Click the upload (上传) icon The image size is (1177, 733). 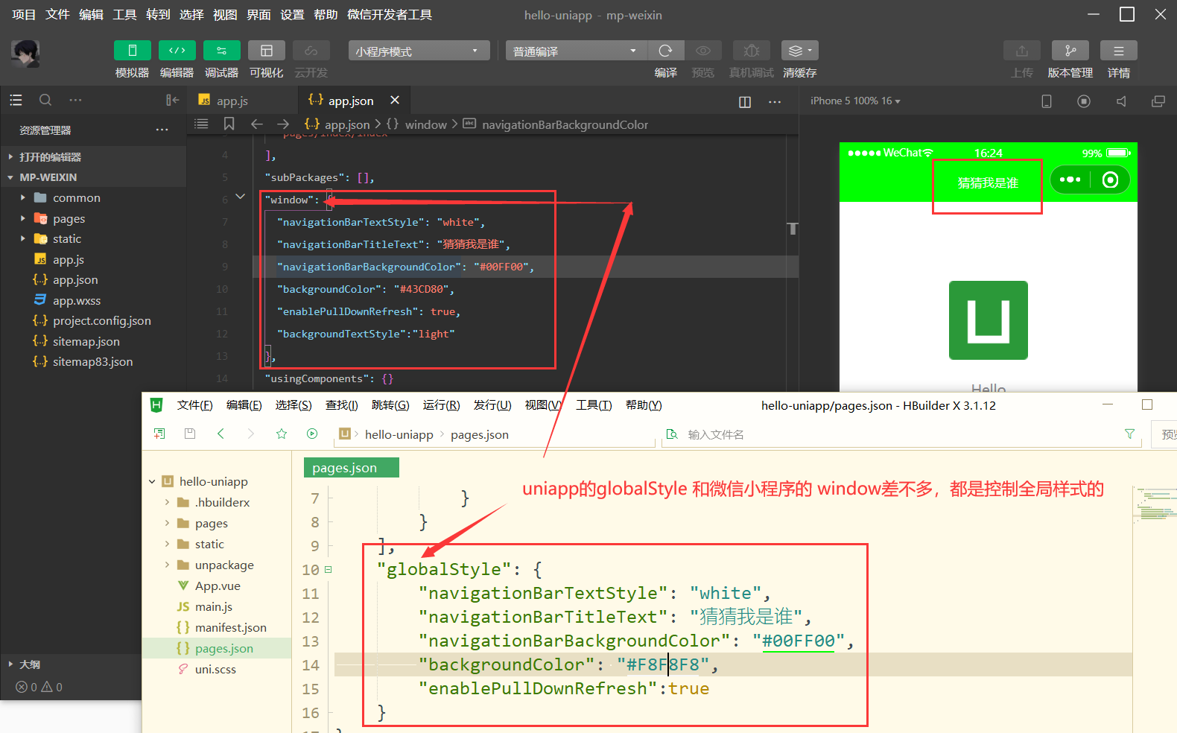(x=1022, y=50)
